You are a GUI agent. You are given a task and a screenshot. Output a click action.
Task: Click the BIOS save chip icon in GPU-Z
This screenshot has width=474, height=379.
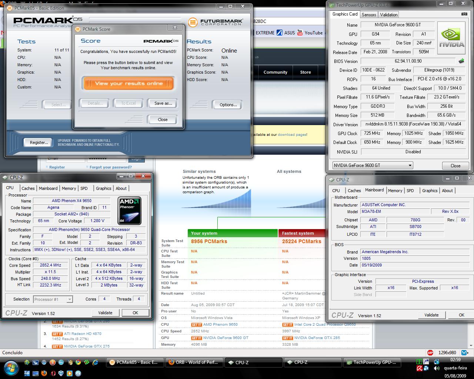[461, 61]
